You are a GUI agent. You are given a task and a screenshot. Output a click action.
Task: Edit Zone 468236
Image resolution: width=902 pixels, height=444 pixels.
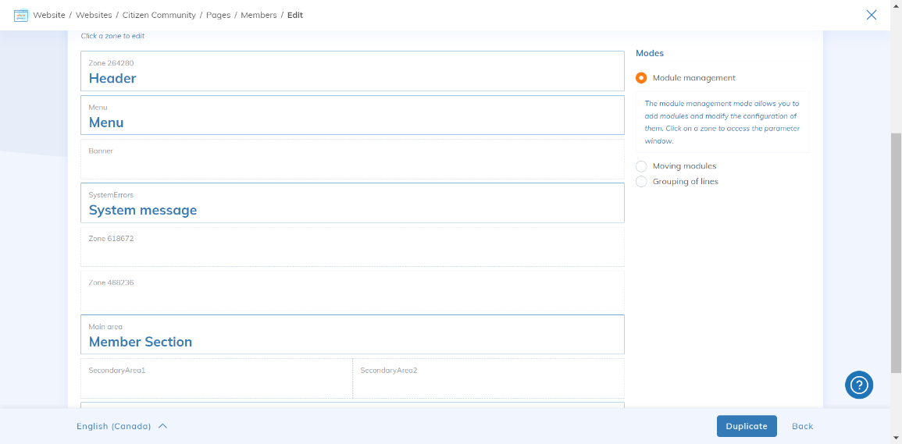tap(352, 290)
